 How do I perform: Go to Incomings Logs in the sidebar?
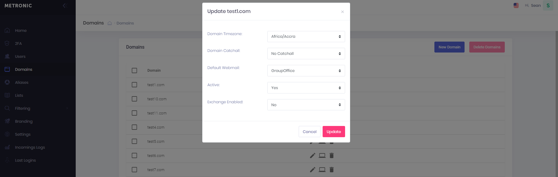click(30, 147)
